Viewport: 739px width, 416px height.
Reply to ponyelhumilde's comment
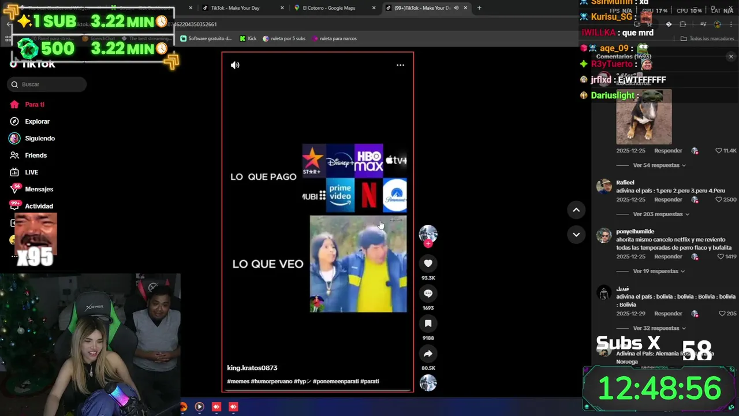(x=668, y=257)
